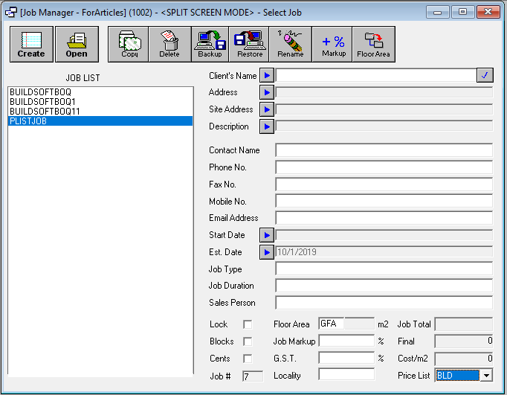
Task: Open the Markup tool icon
Action: point(333,45)
